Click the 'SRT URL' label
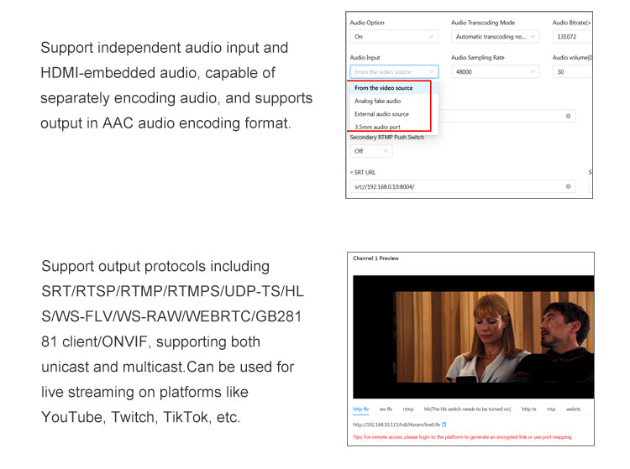Viewport: 630px width, 469px height. point(365,173)
